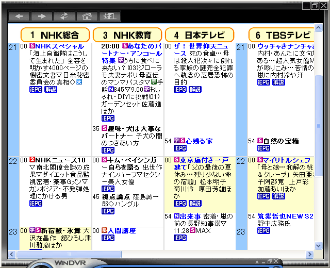
Task: Click 解説 badge under NHKスペシャル
Action: (51, 89)
